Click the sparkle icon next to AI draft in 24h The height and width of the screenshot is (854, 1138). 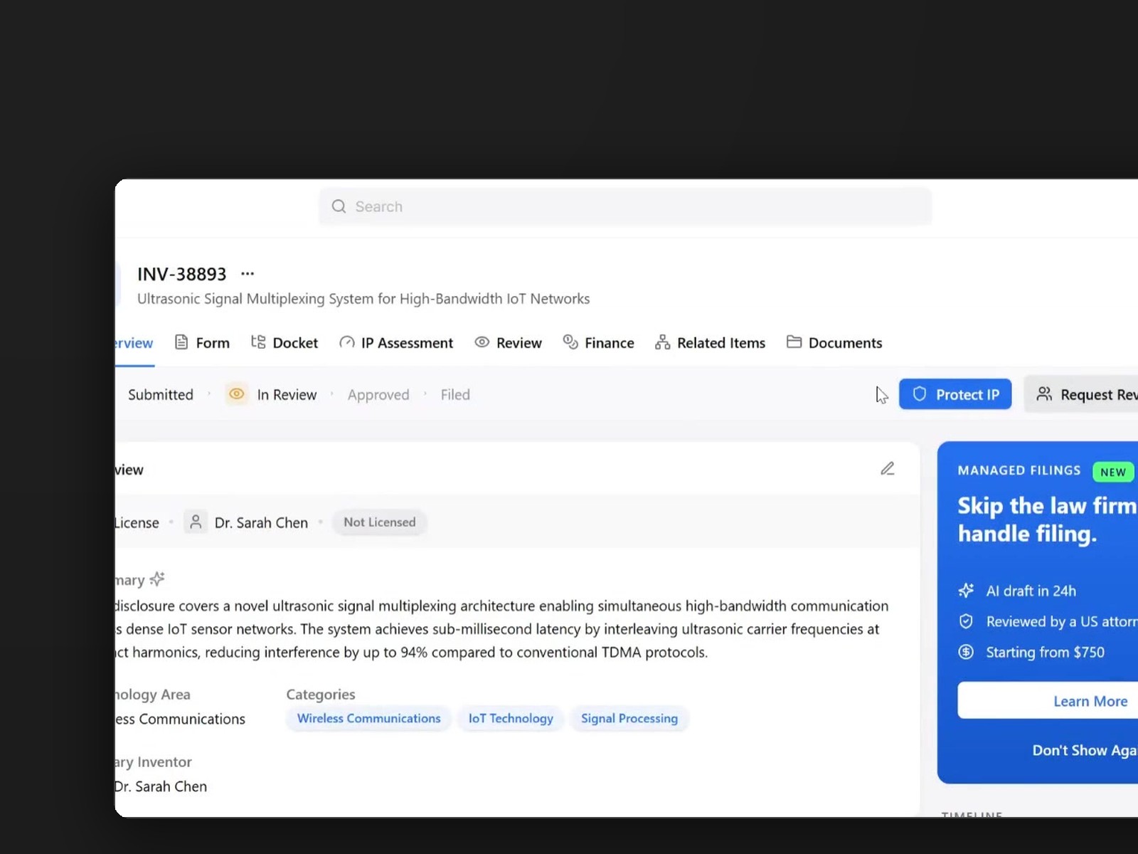966,591
